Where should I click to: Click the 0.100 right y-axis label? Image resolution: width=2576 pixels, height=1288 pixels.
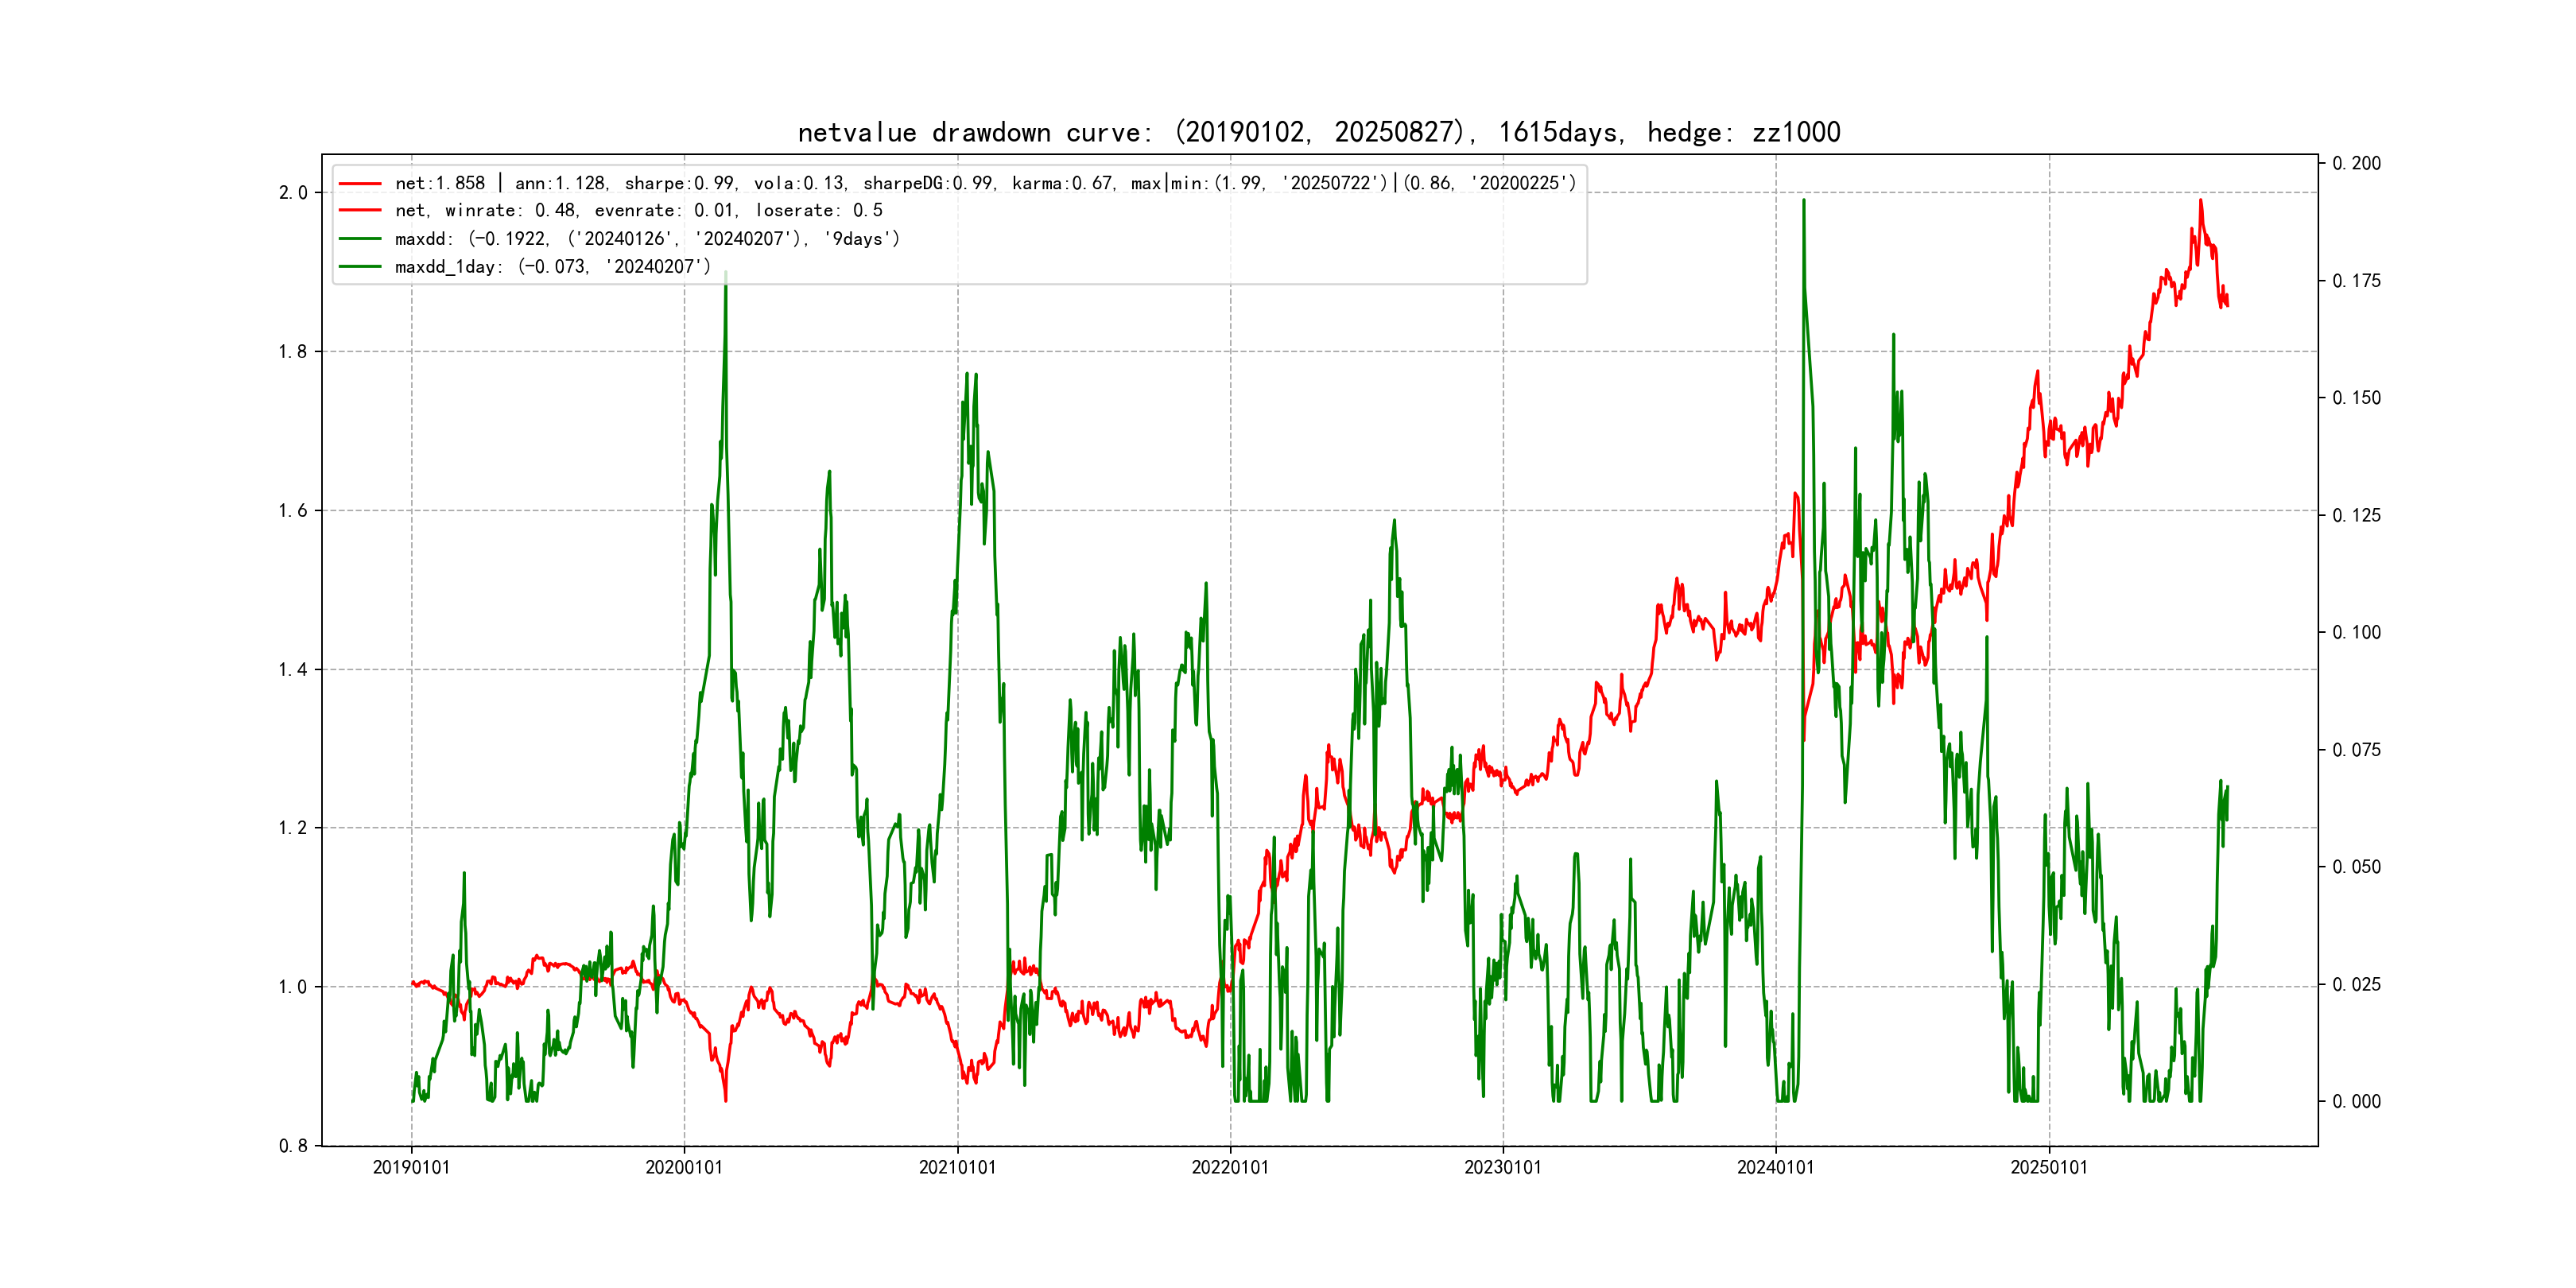click(2356, 633)
